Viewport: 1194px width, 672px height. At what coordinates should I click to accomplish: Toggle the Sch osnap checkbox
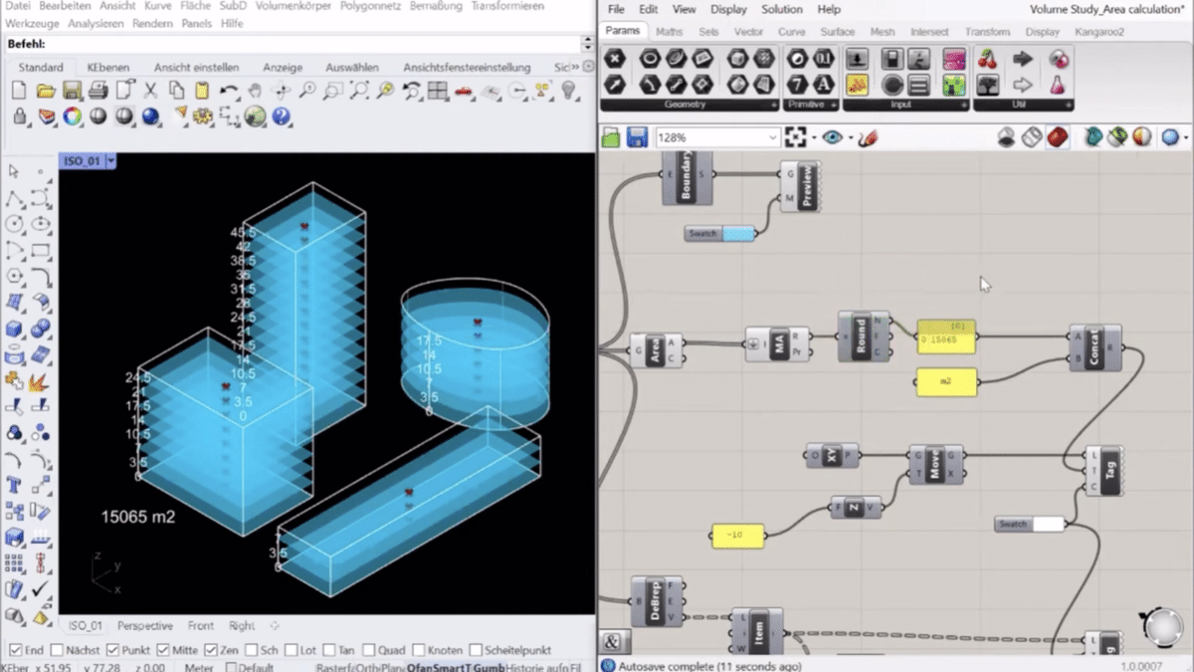pyautogui.click(x=252, y=650)
